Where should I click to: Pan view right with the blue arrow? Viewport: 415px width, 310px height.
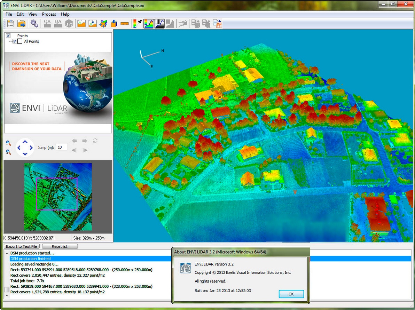pos(31,148)
